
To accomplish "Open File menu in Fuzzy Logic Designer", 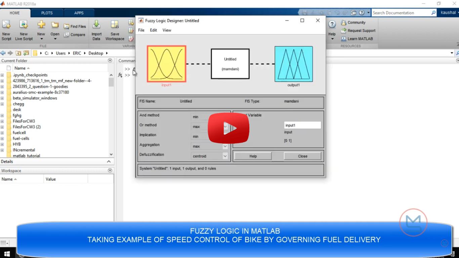I will (141, 30).
